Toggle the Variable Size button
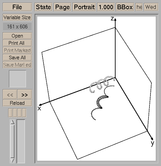This screenshot has width=161, height=166. click(17, 17)
